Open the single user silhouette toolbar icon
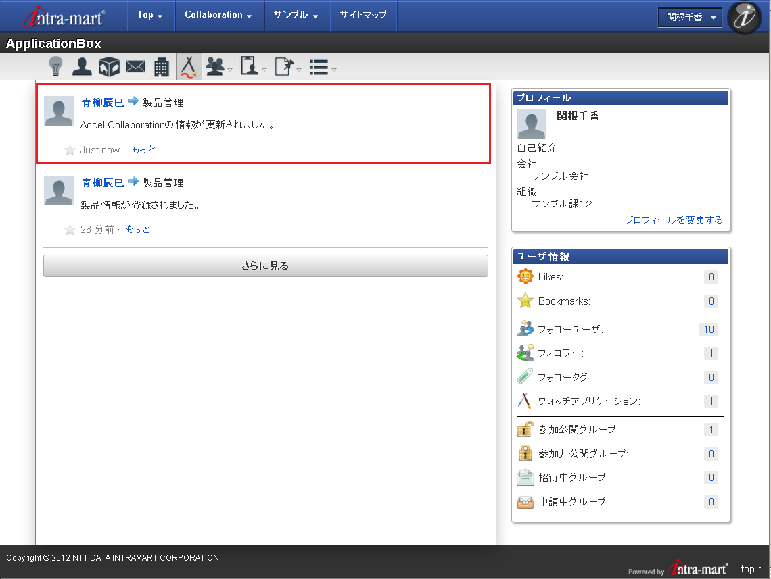This screenshot has width=771, height=579. click(82, 66)
